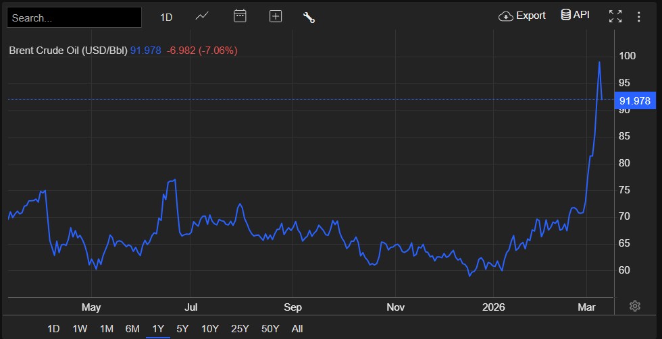Click the Nov date axis label
This screenshot has height=339, width=662.
tap(396, 307)
